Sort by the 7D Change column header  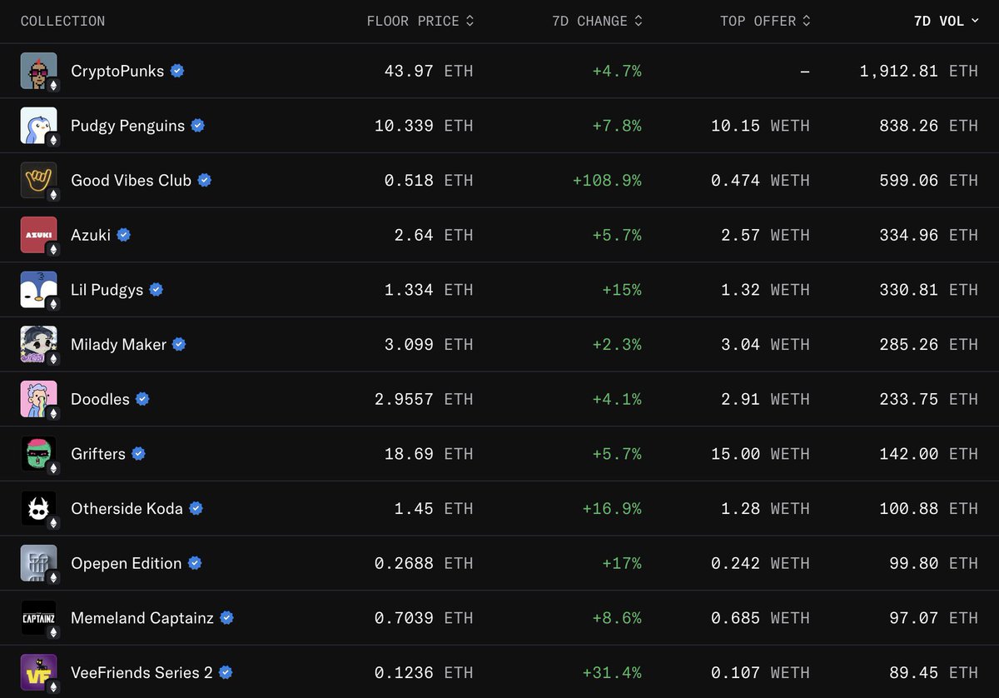coord(598,21)
